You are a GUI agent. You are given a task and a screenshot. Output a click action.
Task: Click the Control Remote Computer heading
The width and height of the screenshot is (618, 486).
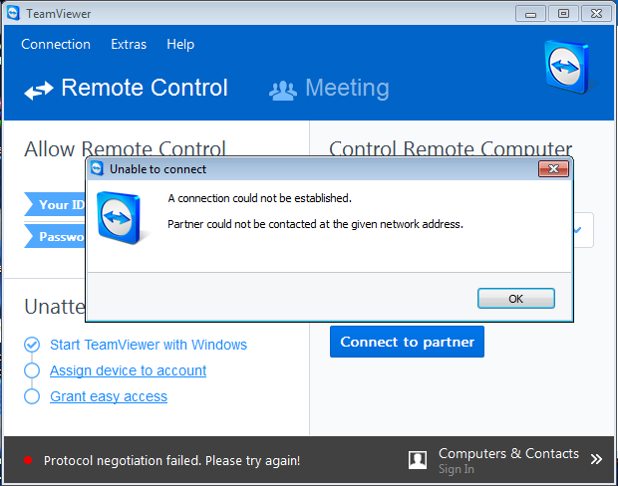(451, 148)
